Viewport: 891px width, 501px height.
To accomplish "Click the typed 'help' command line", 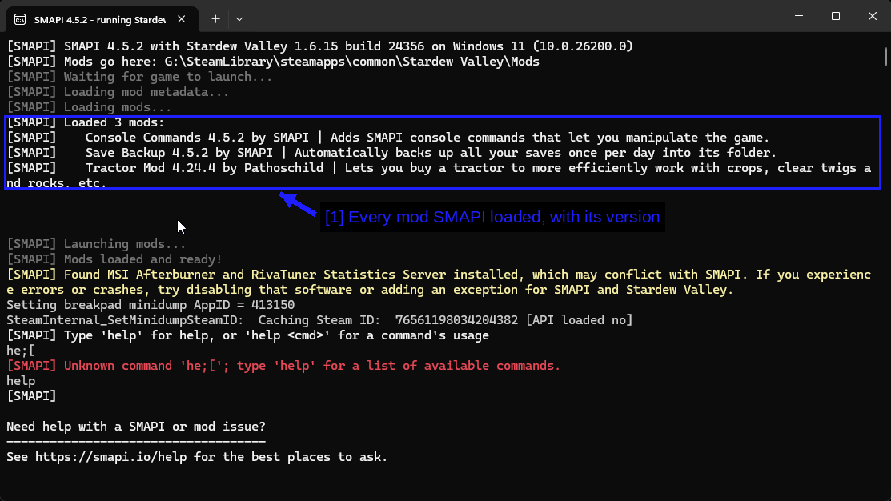I will 21,381.
